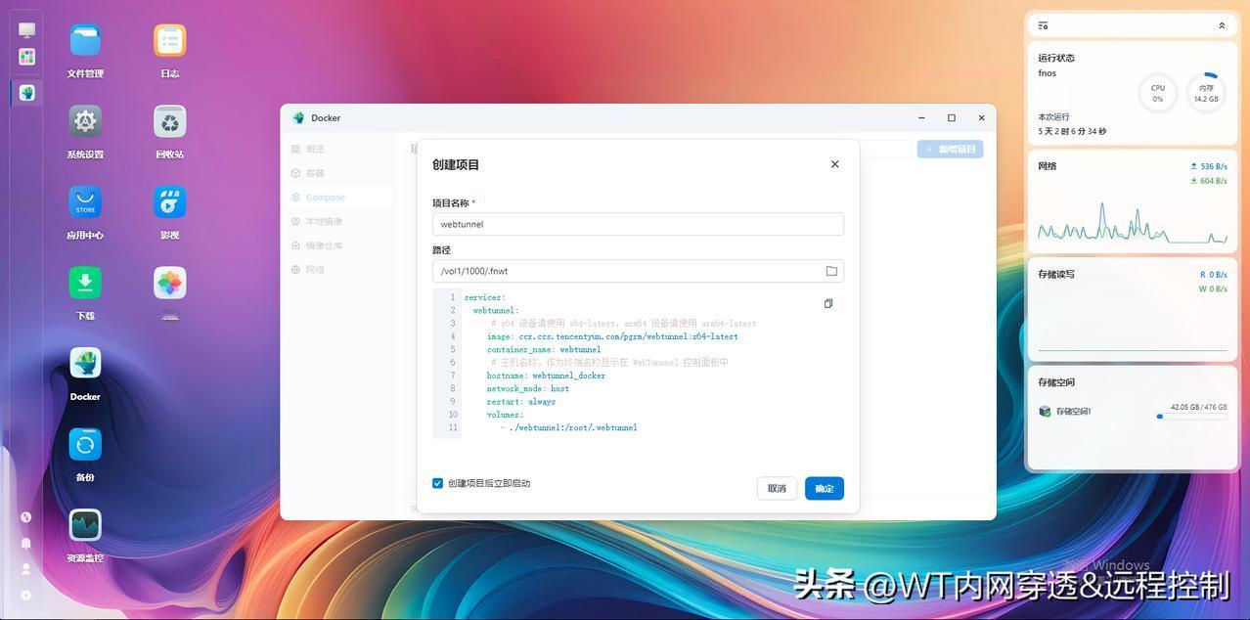Open the Docker app from the desktop
The image size is (1250, 620).
[x=85, y=363]
